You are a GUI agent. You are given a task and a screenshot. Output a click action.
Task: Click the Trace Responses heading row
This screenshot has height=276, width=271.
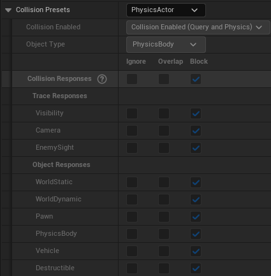[x=142, y=96]
